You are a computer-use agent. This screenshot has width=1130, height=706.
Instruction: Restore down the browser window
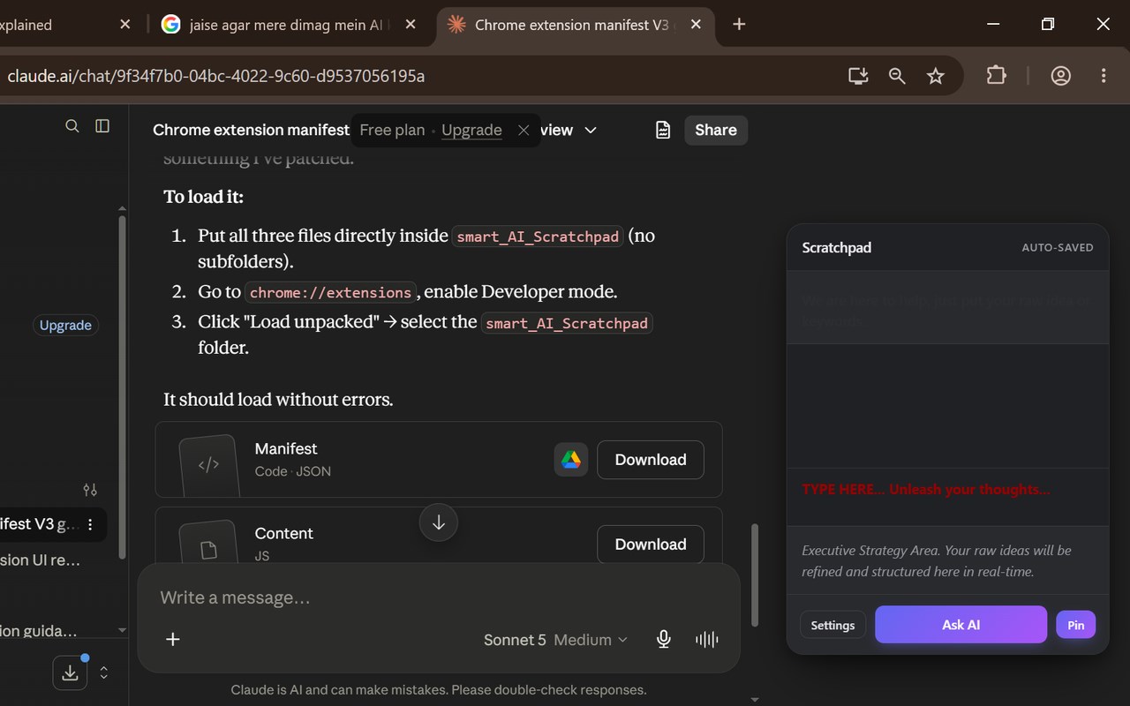[x=1048, y=25]
